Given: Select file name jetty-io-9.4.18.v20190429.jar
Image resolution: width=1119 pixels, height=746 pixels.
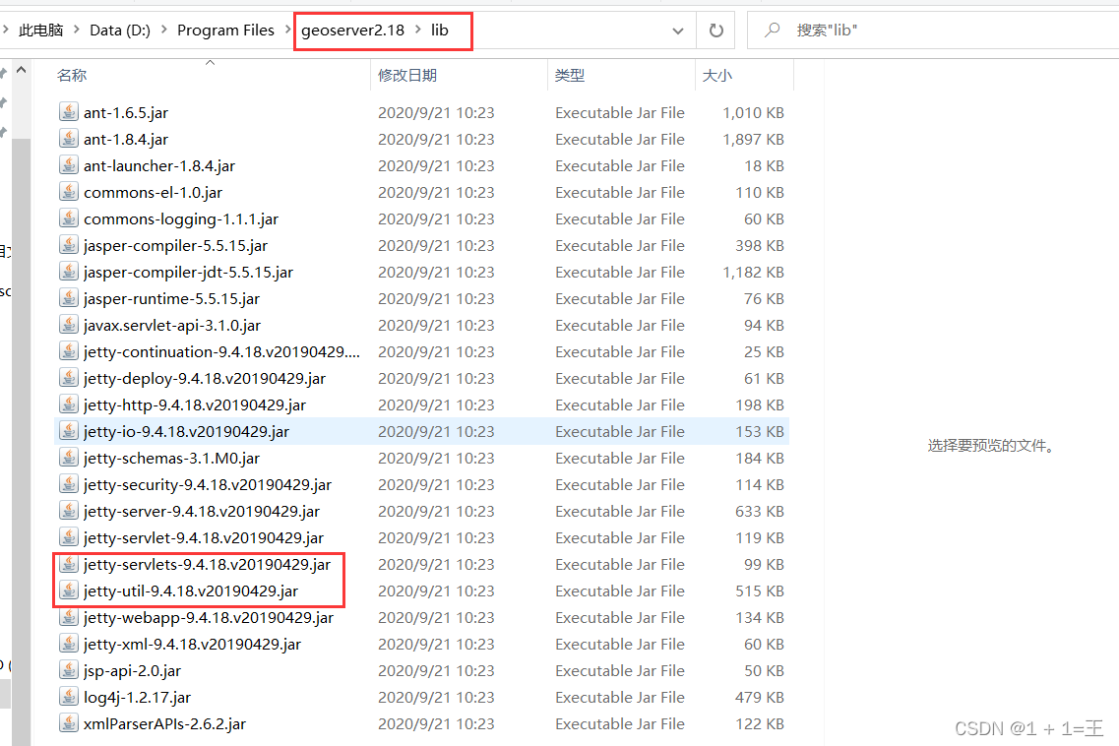Looking at the screenshot, I should (186, 432).
